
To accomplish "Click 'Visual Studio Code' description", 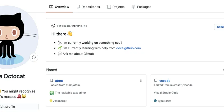I will 166,93.
